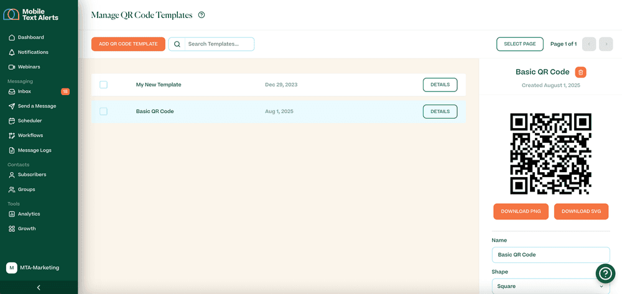Click the Inbox tray icon

11,91
